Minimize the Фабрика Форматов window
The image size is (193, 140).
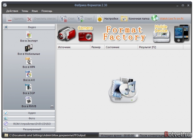[x=177, y=5]
